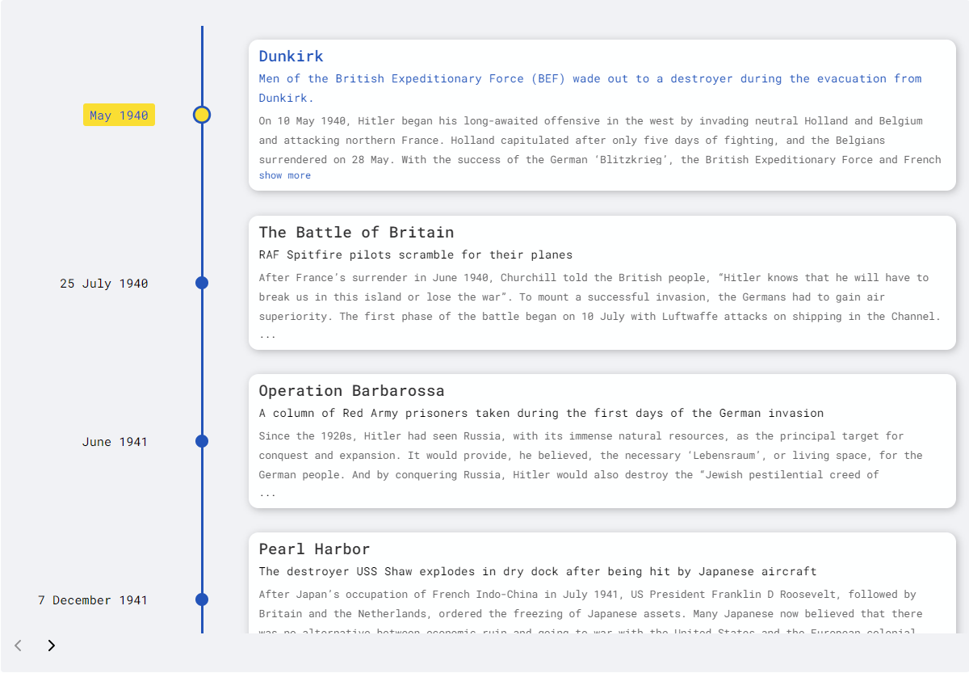Select the June 1941 timeline dot
This screenshot has width=969, height=673.
point(202,441)
